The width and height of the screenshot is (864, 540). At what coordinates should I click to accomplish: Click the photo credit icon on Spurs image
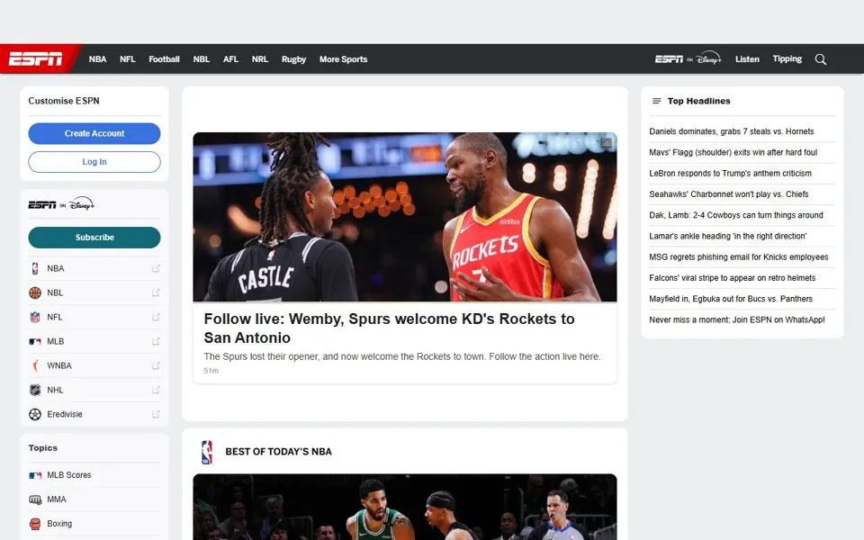tap(606, 142)
